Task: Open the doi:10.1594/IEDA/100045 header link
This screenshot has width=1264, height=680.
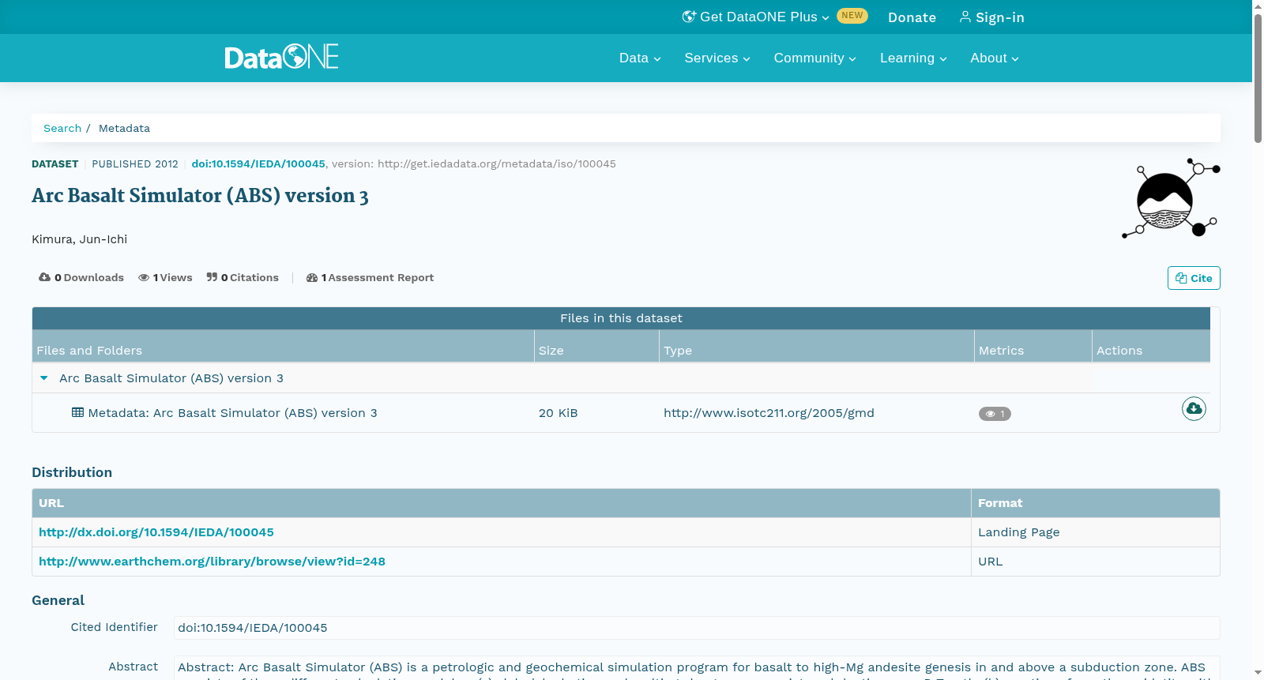Action: pyautogui.click(x=258, y=163)
